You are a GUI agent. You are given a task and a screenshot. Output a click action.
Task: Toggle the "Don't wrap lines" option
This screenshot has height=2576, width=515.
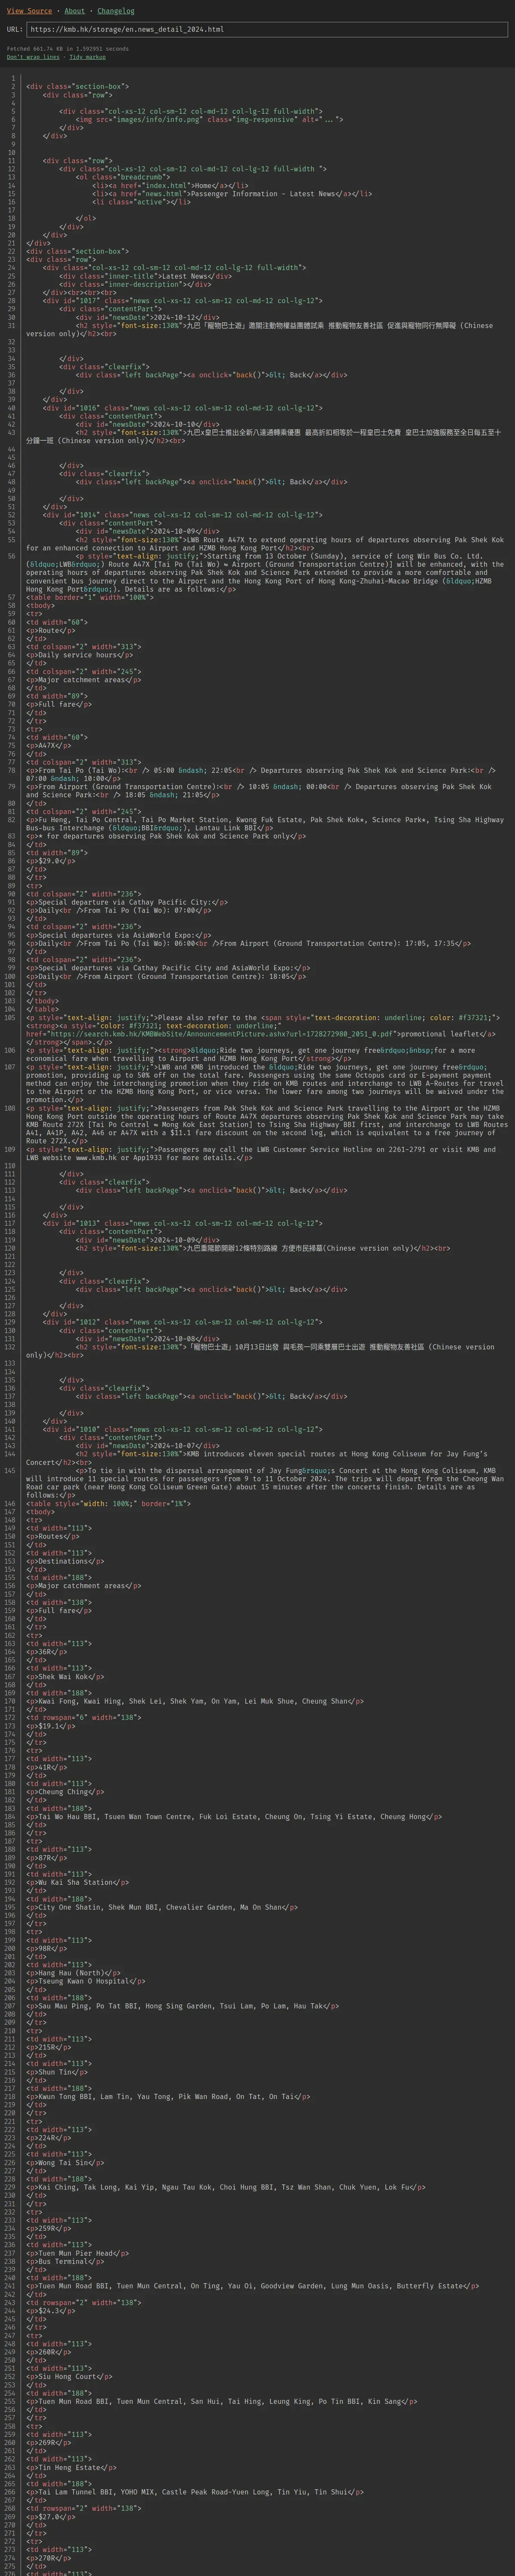point(33,57)
